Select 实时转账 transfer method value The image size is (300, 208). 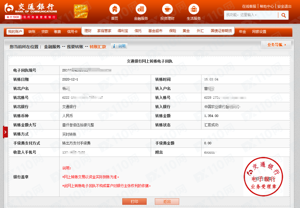point(69,134)
